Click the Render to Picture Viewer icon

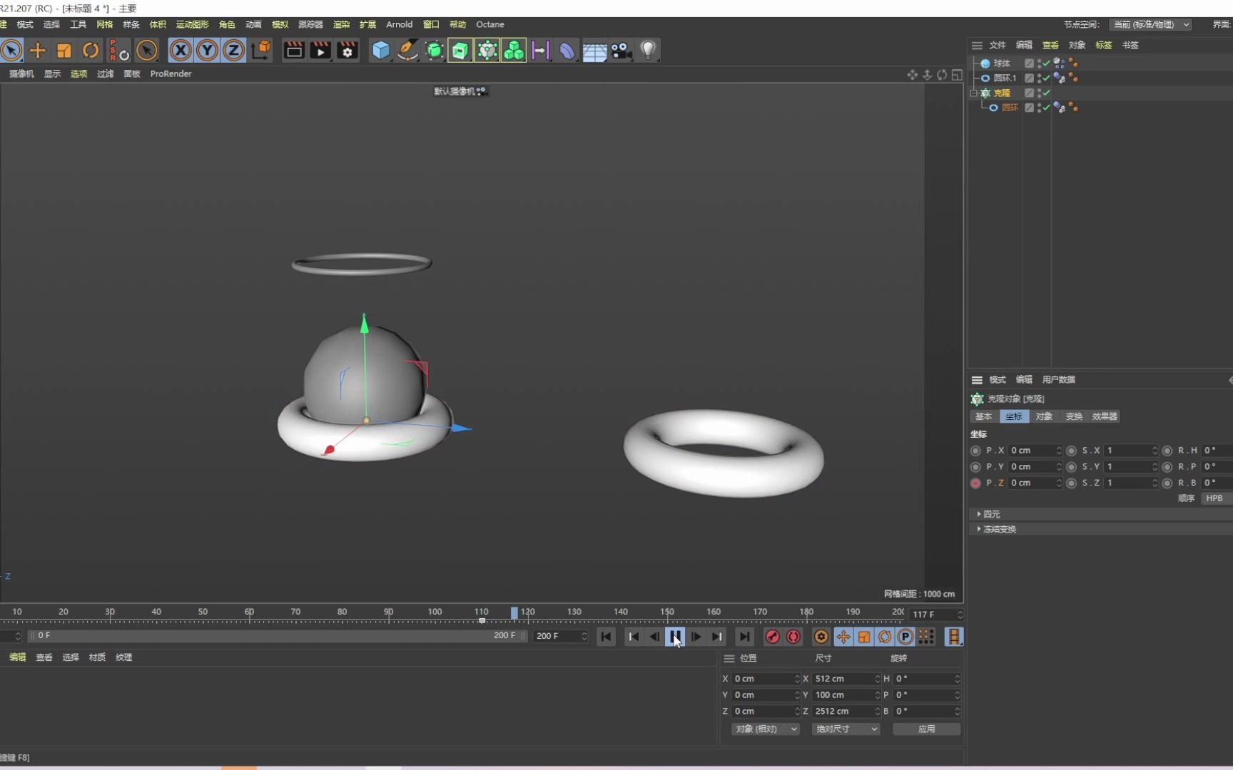pos(320,50)
